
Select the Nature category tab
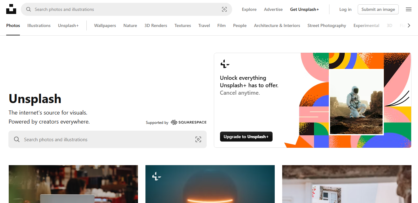(130, 25)
